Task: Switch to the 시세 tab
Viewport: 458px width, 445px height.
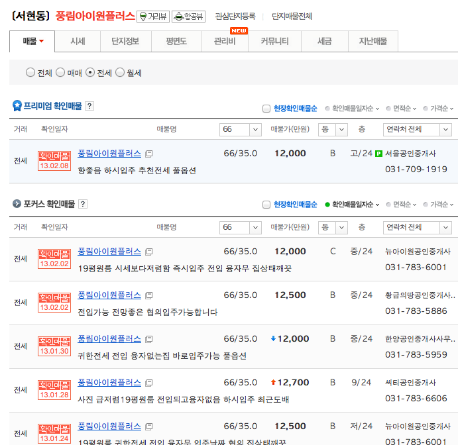Action: click(x=78, y=42)
